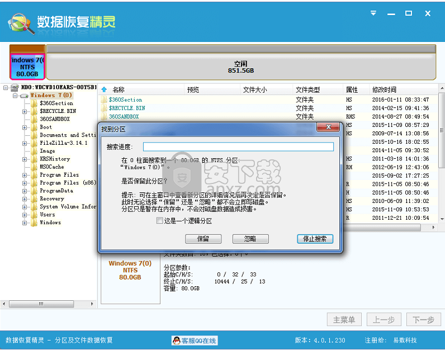Check the 这是一个逻辑分区 checkbox
The width and height of the screenshot is (445, 350).
[x=160, y=220]
